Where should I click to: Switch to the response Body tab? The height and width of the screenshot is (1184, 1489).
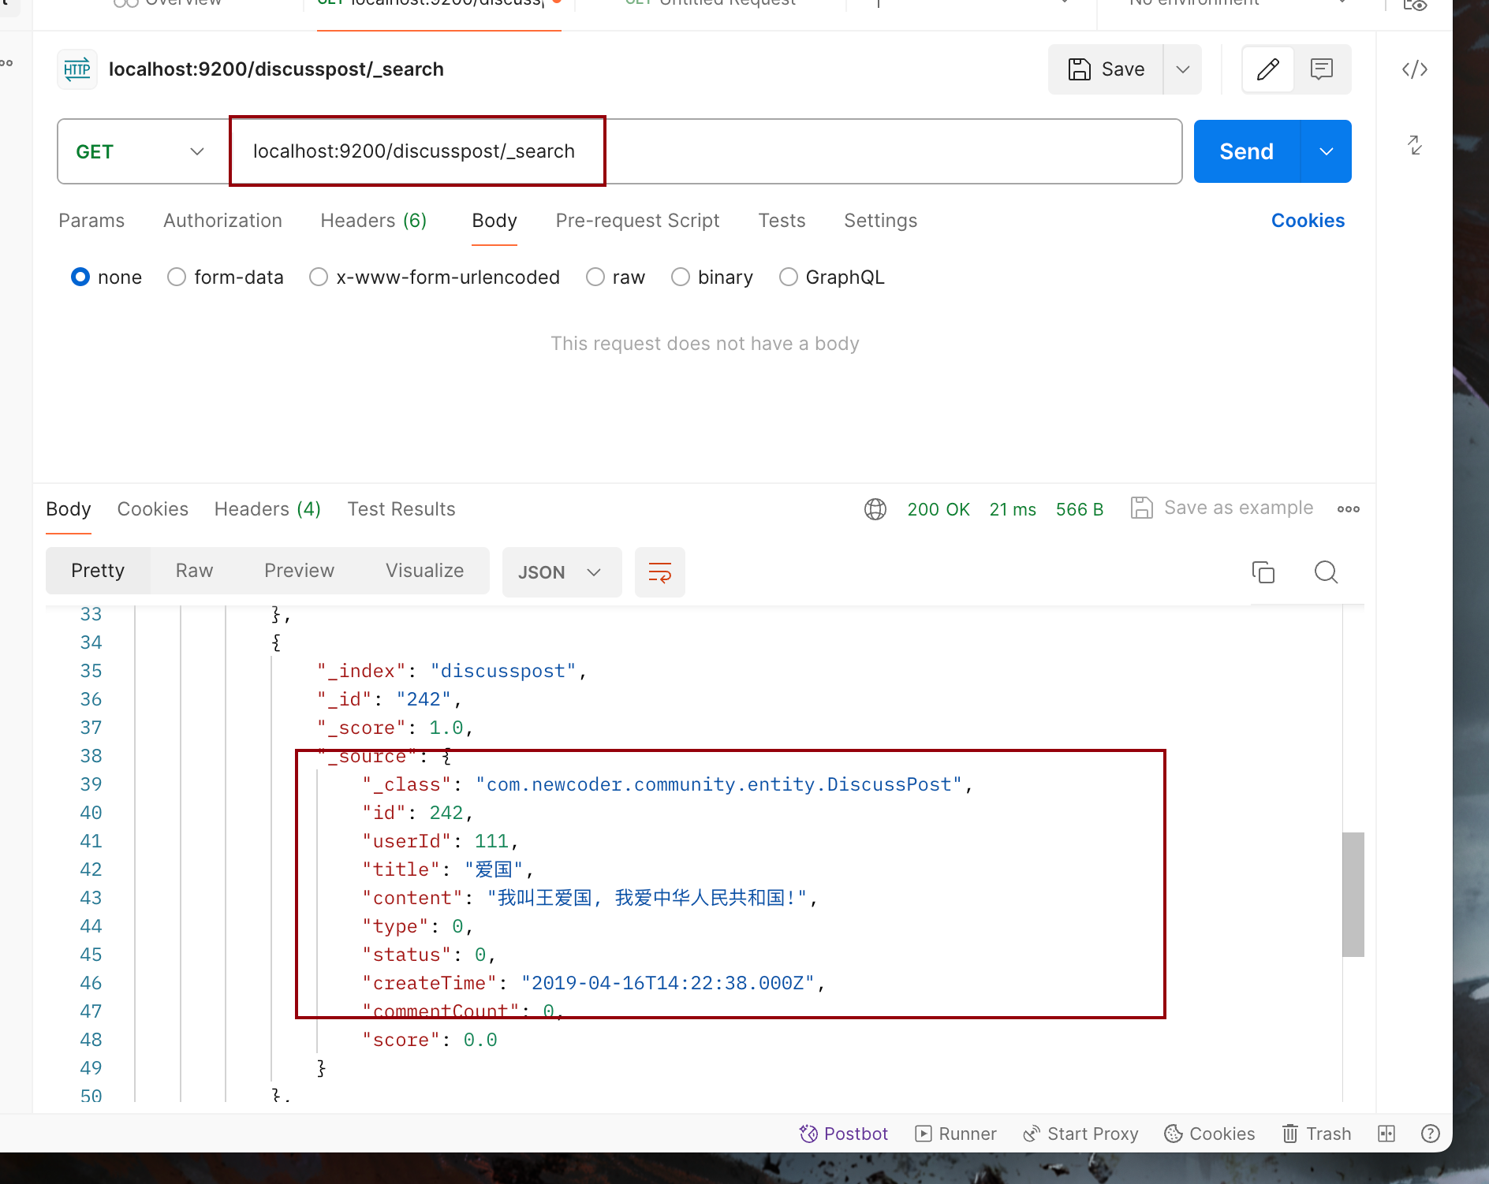(x=69, y=509)
